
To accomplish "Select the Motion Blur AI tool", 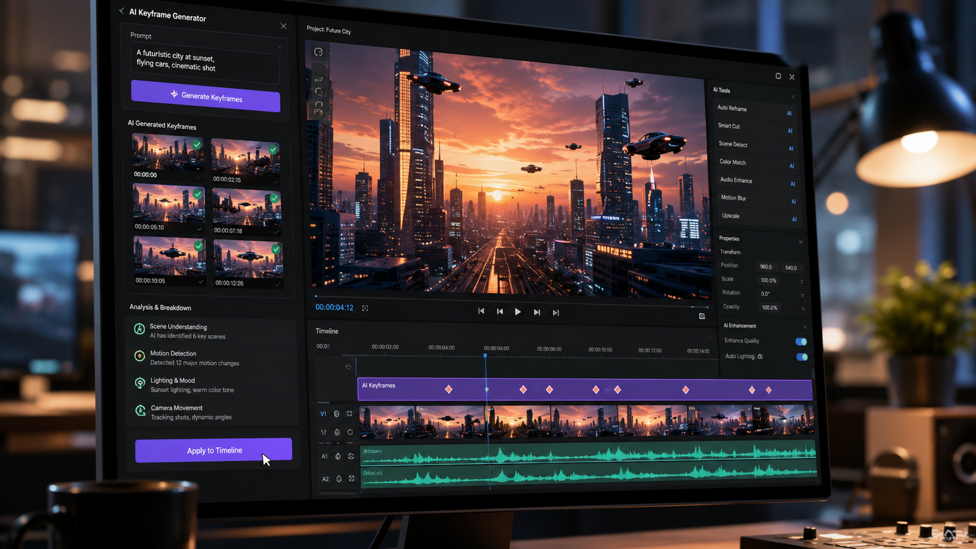I will click(x=758, y=200).
